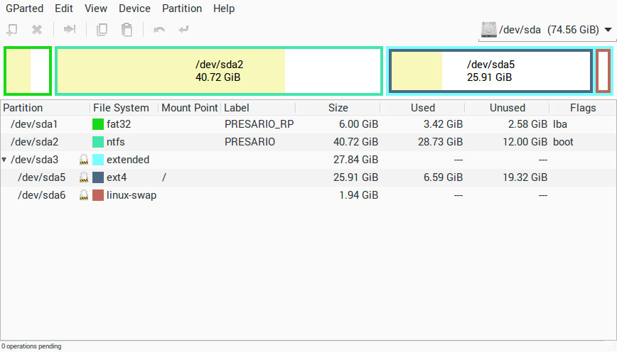Select the /dev/sda5 block in disk map
Viewport: 617px width, 352px height.
[490, 71]
